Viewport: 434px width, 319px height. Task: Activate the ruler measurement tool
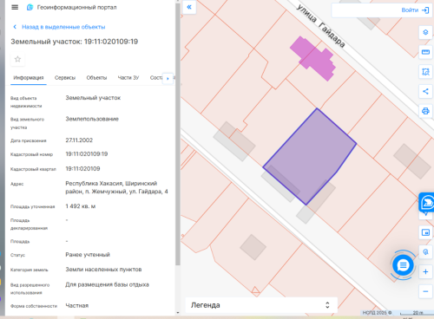425,52
